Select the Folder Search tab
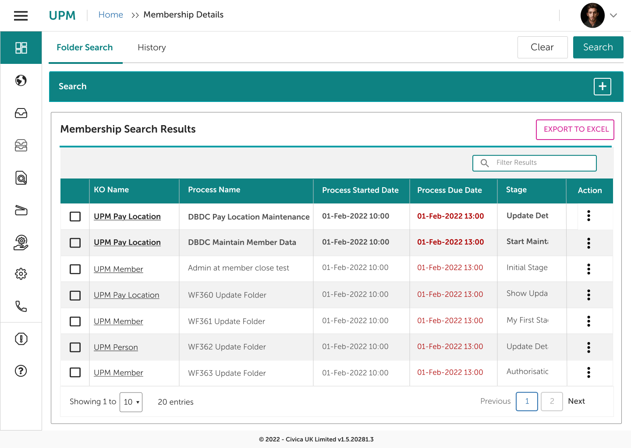 click(x=85, y=48)
